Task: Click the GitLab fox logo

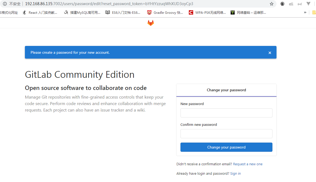Action: (150, 23)
